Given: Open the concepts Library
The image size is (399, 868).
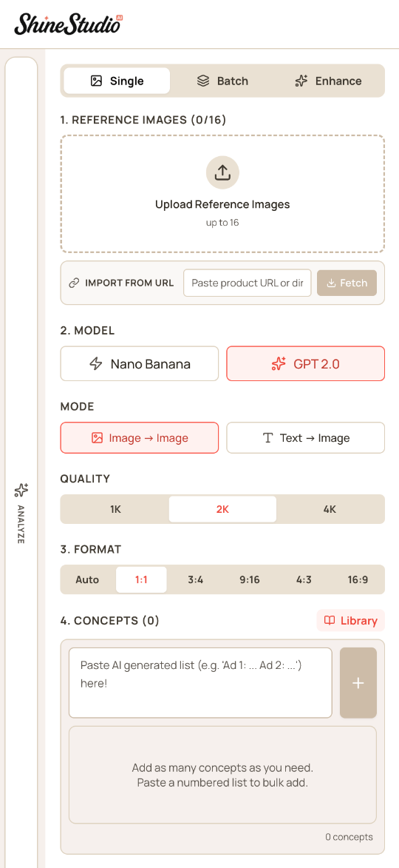Looking at the screenshot, I should click(x=351, y=621).
